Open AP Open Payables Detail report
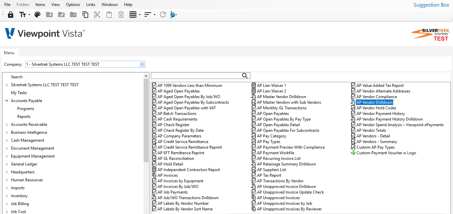453x214 pixels. click(x=278, y=125)
